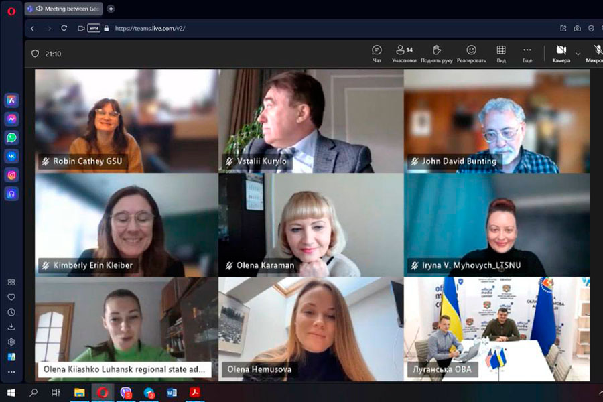
Task: Open the meeting chat (Чат)
Action: (x=377, y=54)
